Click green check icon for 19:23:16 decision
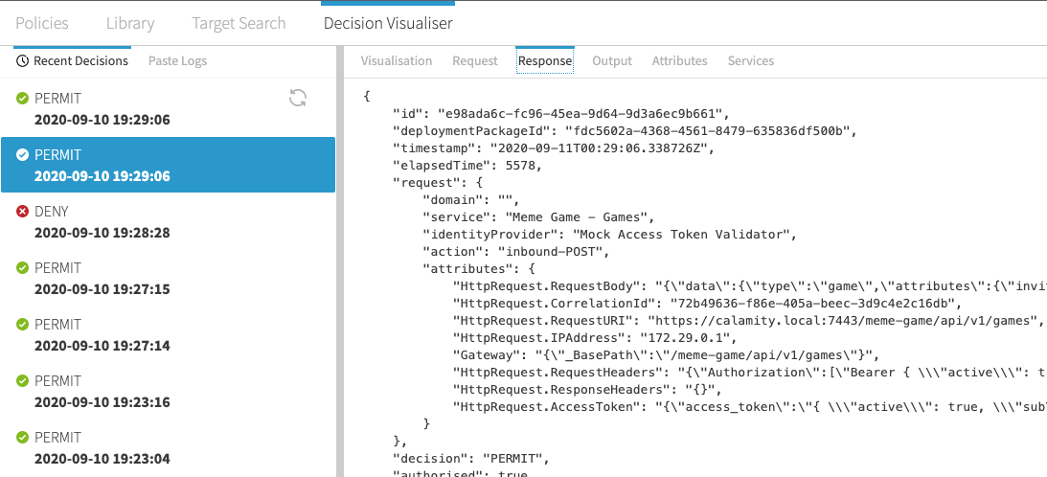This screenshot has height=477, width=1047. click(22, 380)
